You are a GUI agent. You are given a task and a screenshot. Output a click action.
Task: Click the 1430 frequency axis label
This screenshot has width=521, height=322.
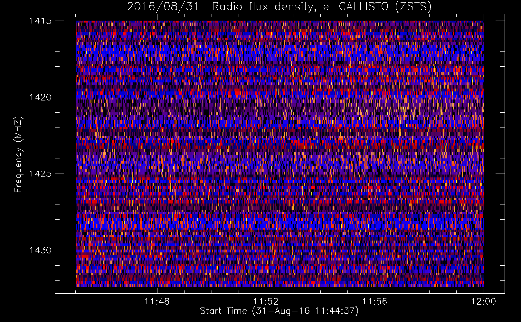point(40,250)
